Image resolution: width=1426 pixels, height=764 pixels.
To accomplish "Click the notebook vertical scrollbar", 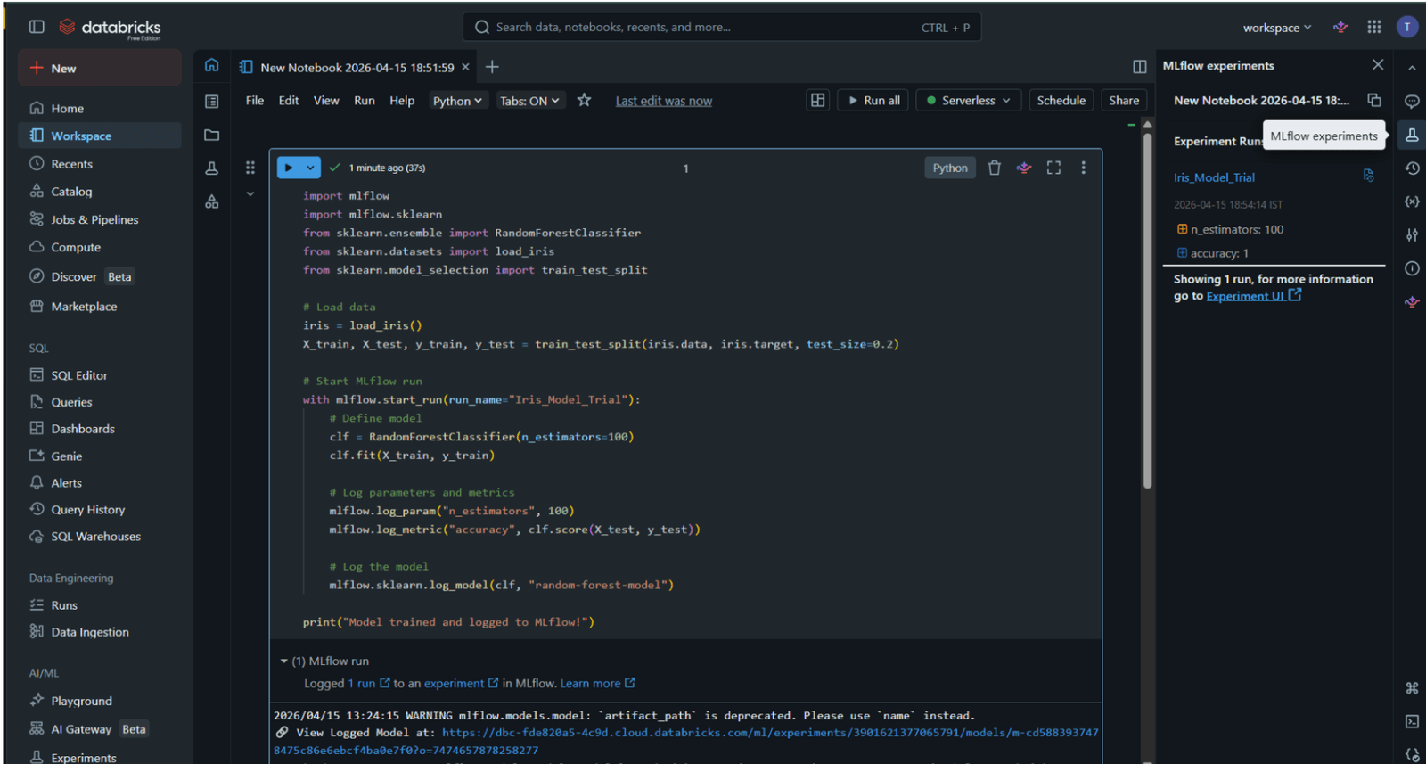I will pyautogui.click(x=1147, y=312).
